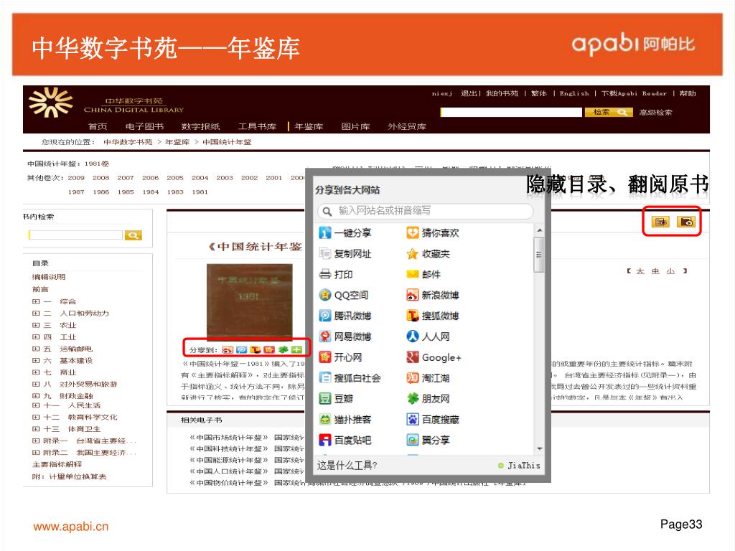
Task: Share via Sina Weibo icon under book cover
Action: 228,349
